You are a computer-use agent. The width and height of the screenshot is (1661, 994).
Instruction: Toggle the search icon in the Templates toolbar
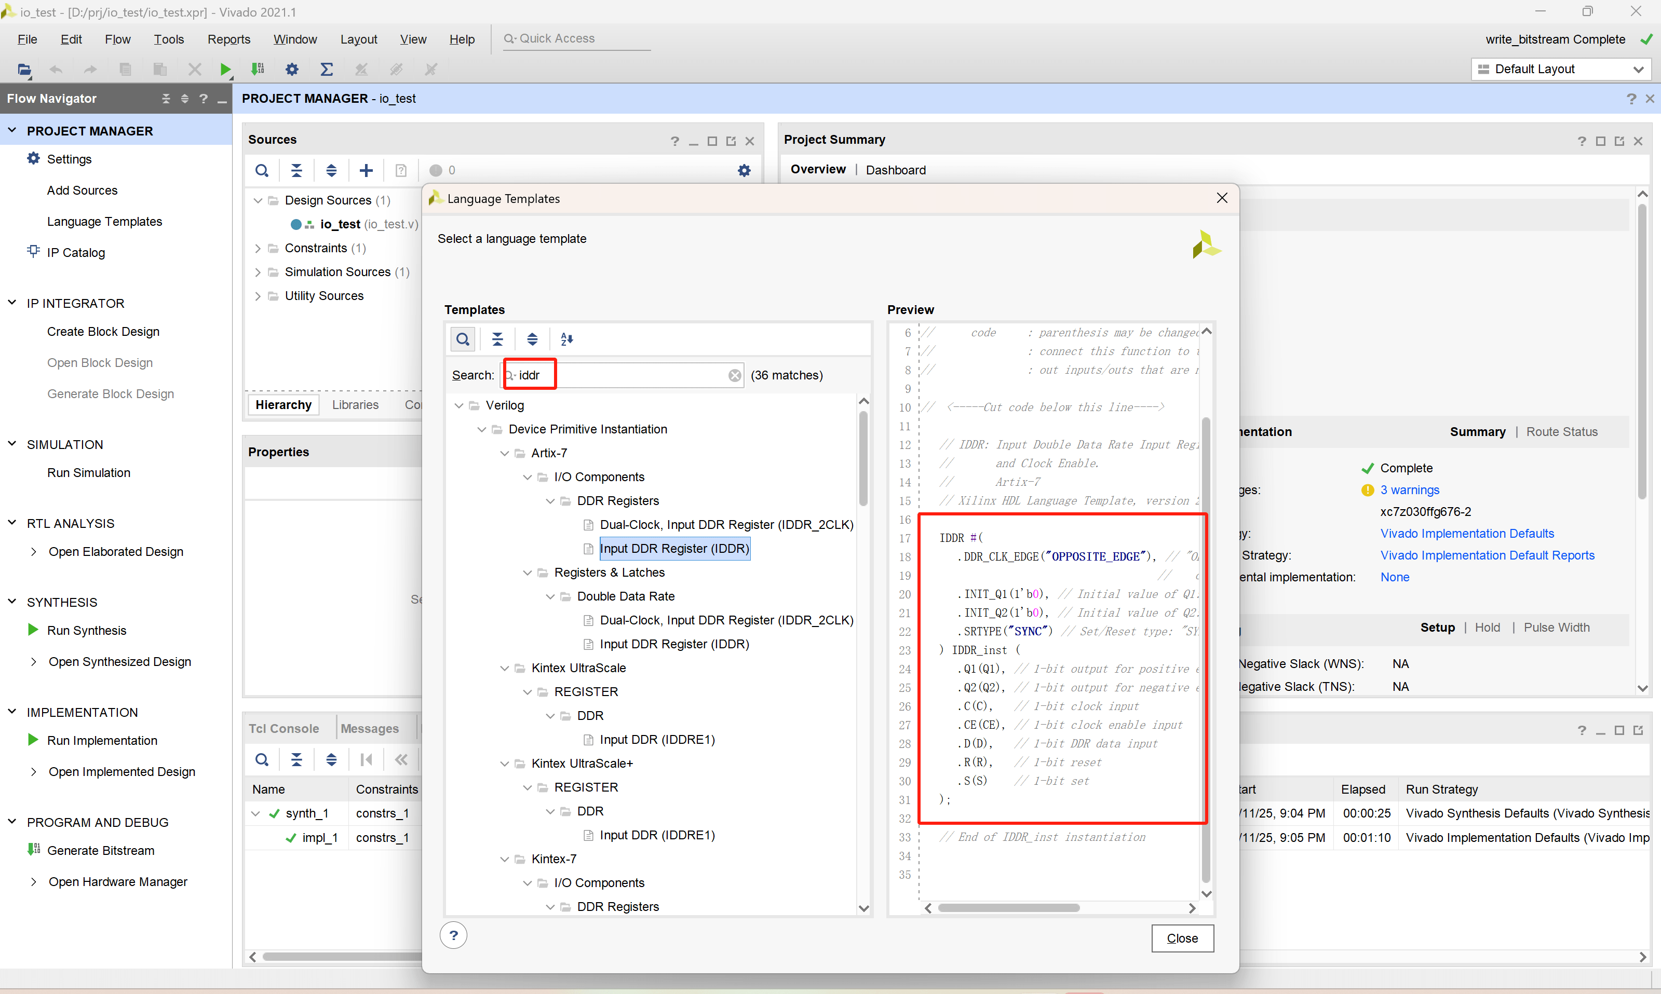(462, 339)
